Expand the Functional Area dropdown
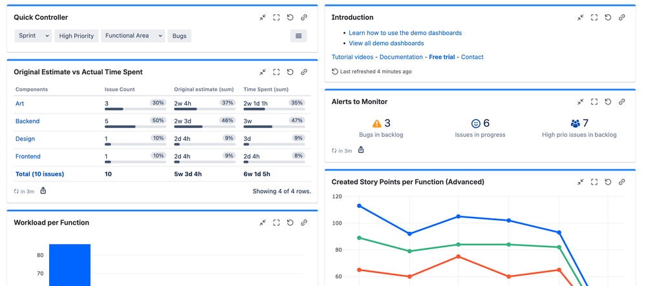The height and width of the screenshot is (286, 646). (133, 36)
